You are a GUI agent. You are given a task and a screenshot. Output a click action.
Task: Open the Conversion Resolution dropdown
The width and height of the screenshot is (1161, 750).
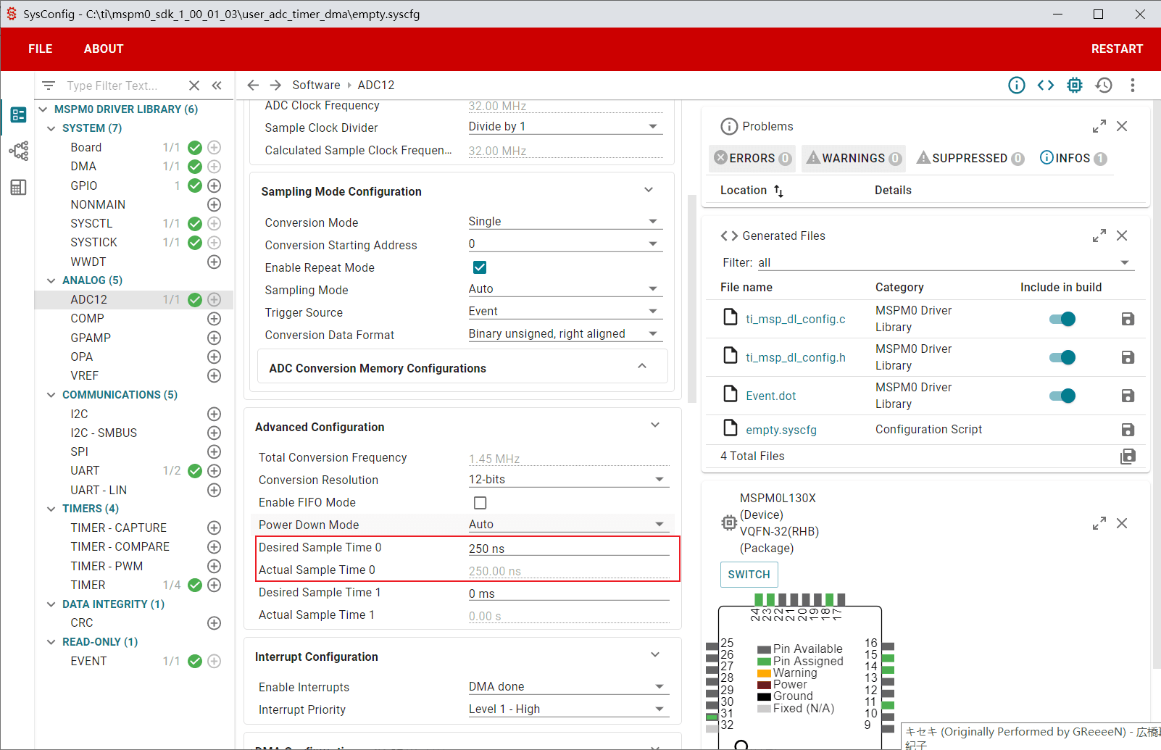coord(568,480)
